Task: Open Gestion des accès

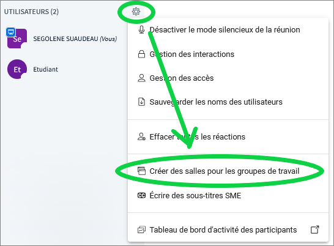Action: tap(228, 78)
